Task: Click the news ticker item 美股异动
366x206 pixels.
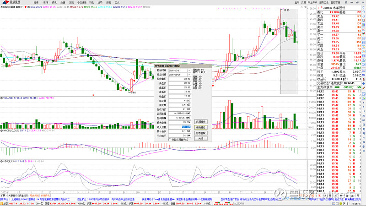Action: tap(177, 200)
